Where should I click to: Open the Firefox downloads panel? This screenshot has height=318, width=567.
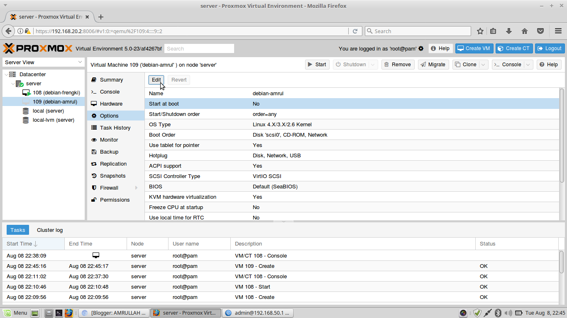click(509, 31)
